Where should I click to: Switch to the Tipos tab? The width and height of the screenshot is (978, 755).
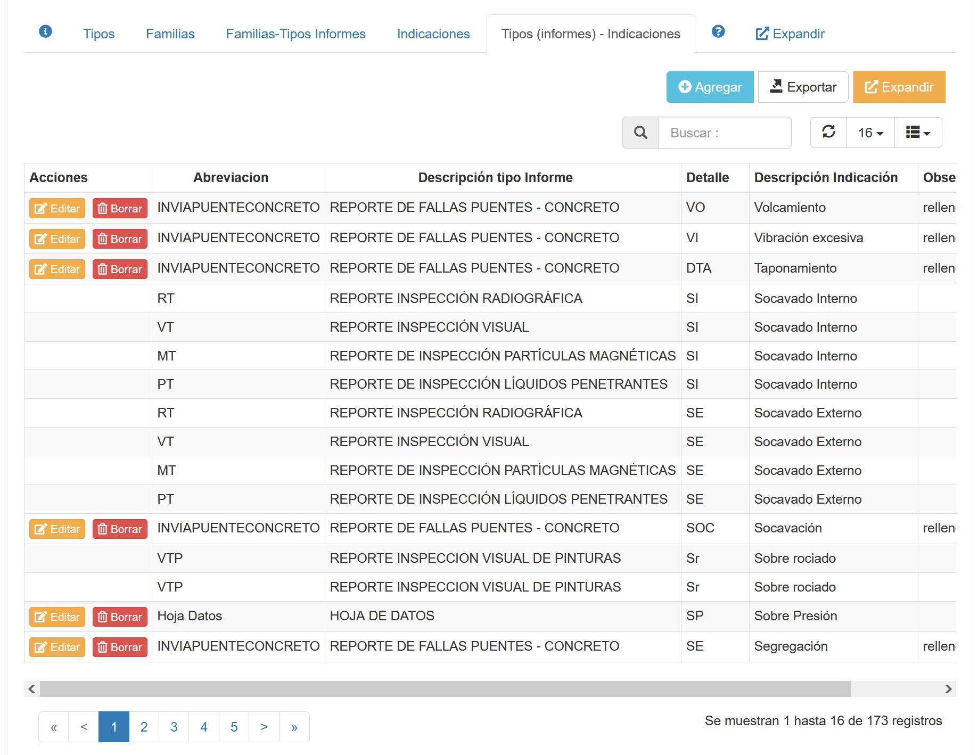click(99, 34)
